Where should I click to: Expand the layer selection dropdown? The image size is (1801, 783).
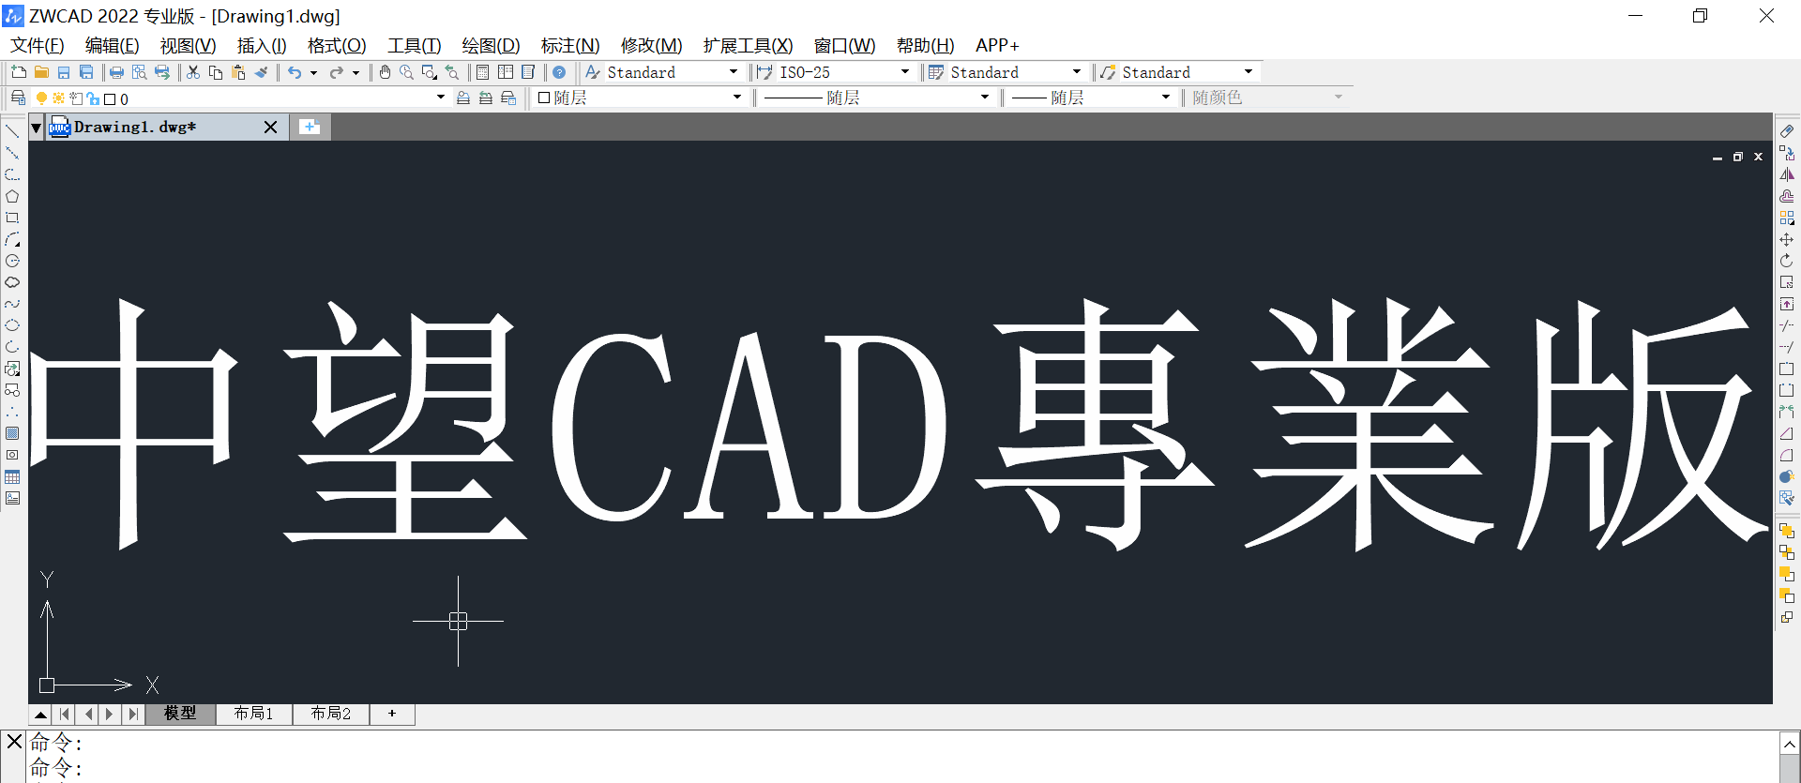point(441,98)
